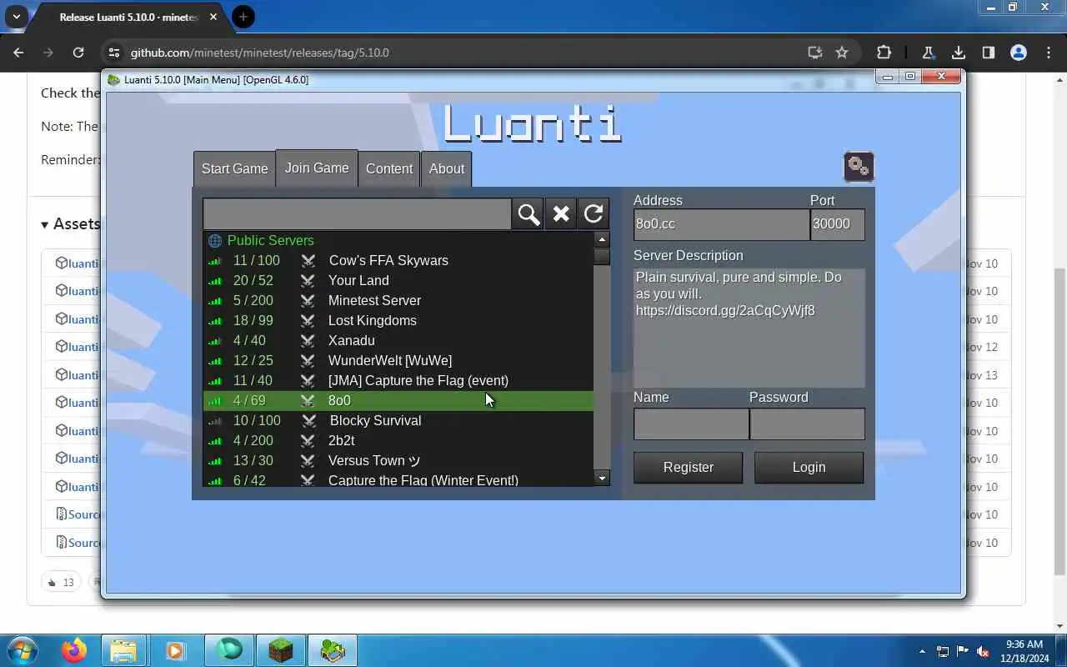Click thumbs up reaction with 13
This screenshot has height=667, width=1067.
61,582
